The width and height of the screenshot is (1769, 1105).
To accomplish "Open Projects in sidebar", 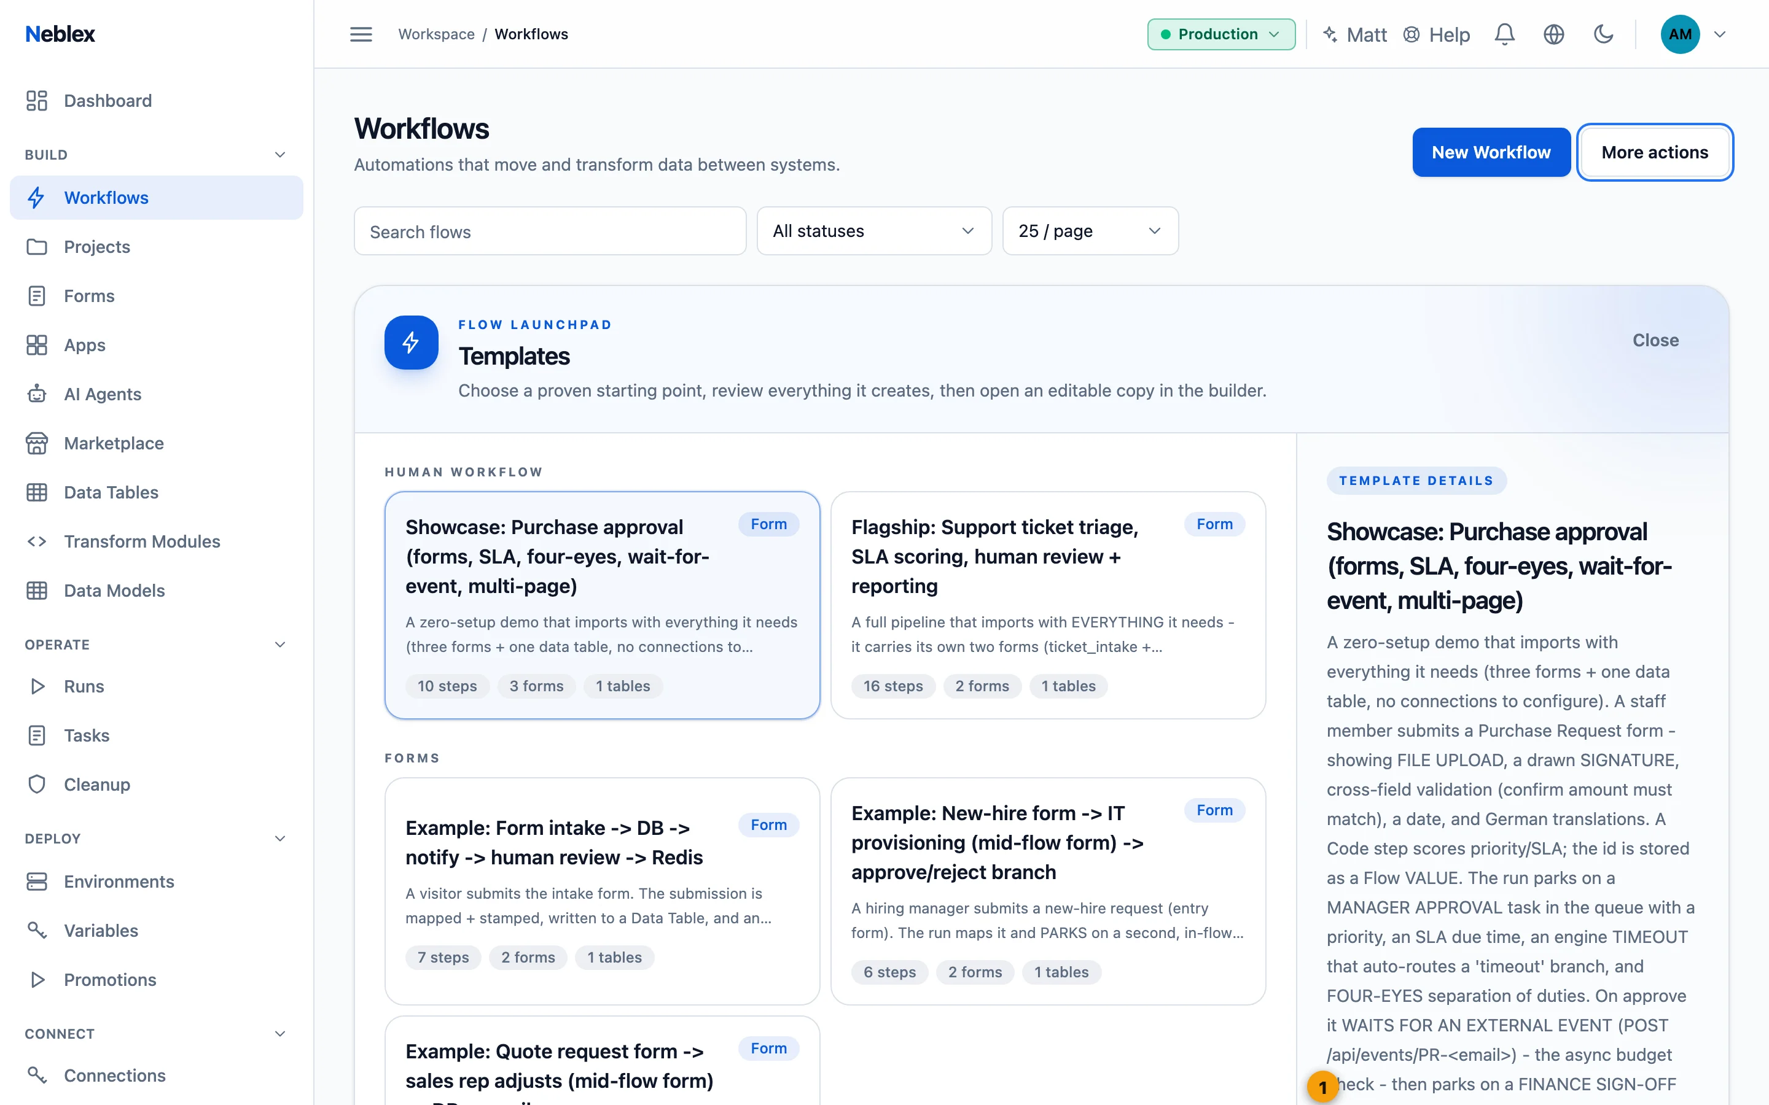I will point(157,246).
